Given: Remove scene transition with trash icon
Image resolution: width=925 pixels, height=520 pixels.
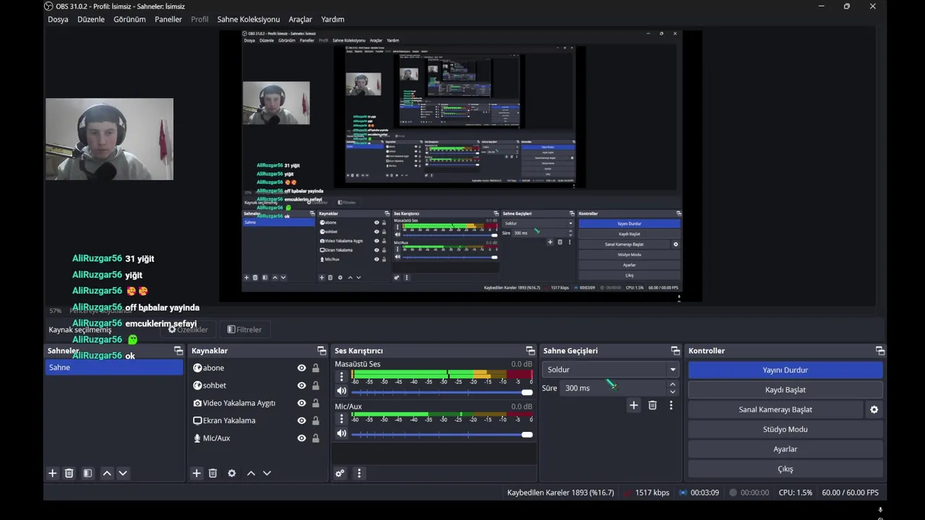Looking at the screenshot, I should (653, 405).
